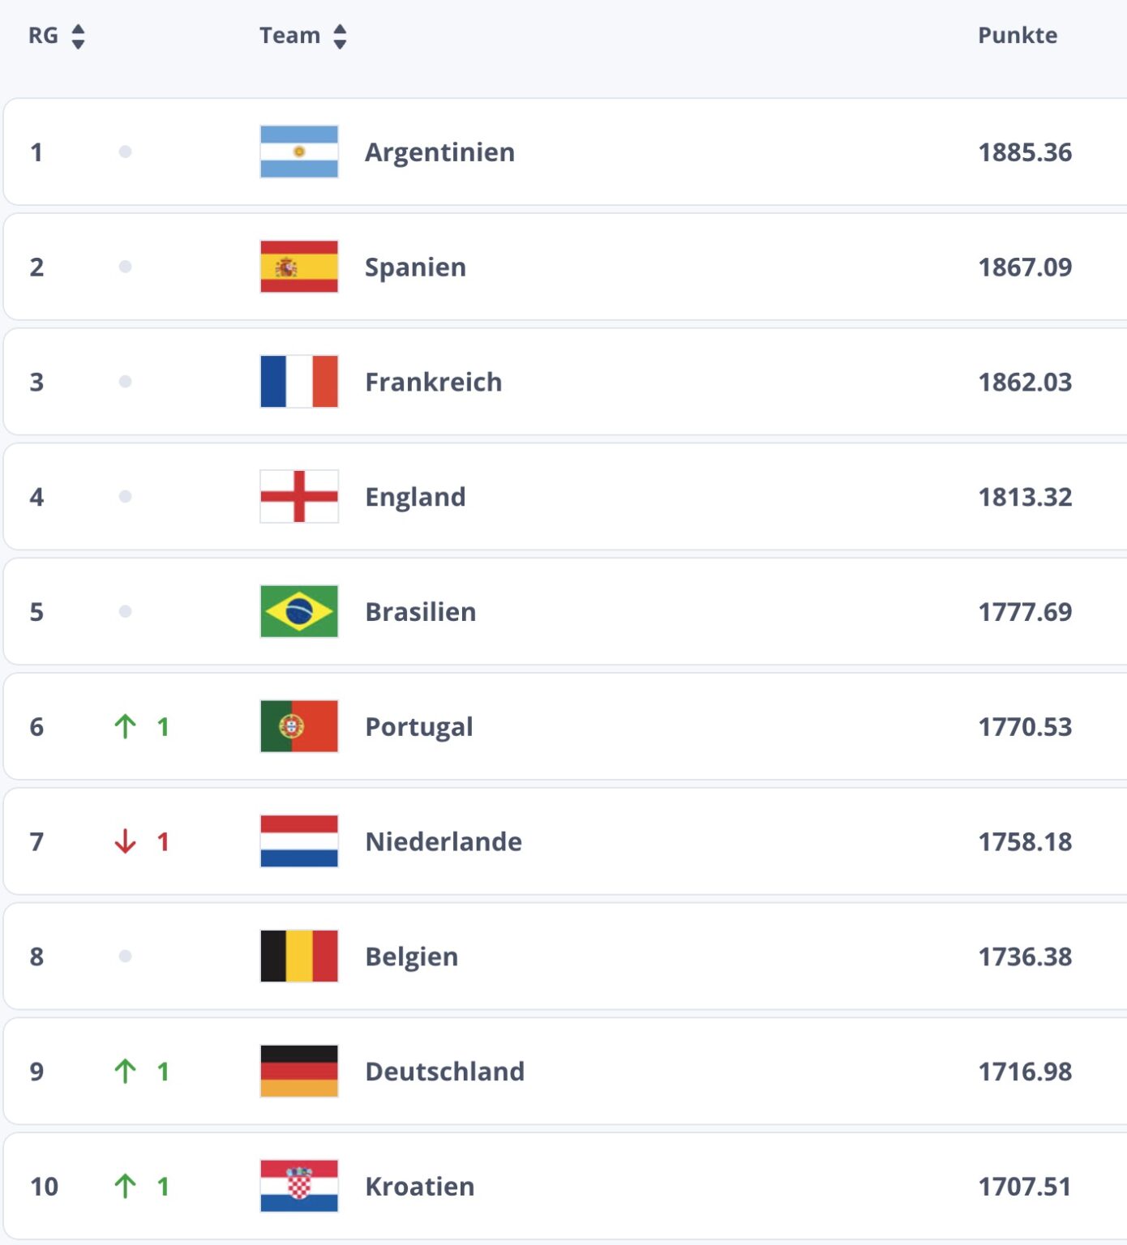Click the Kroatien green up arrow indicator
The height and width of the screenshot is (1245, 1127).
point(126,1186)
